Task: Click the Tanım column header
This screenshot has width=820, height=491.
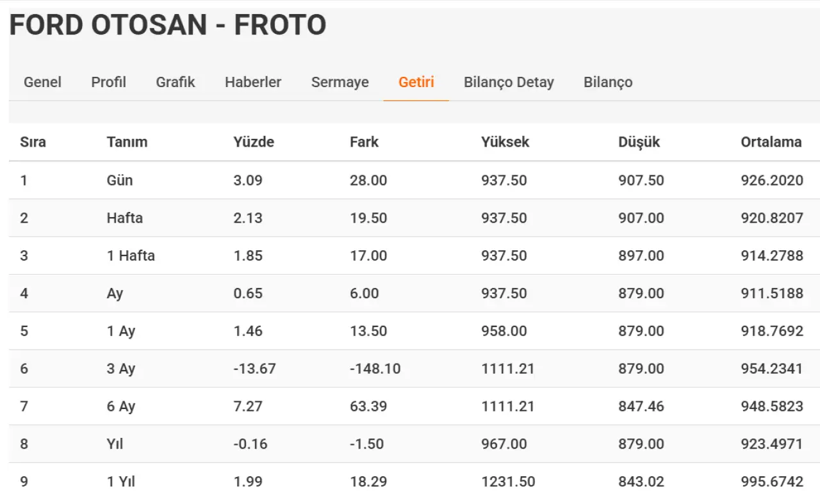Action: [127, 142]
